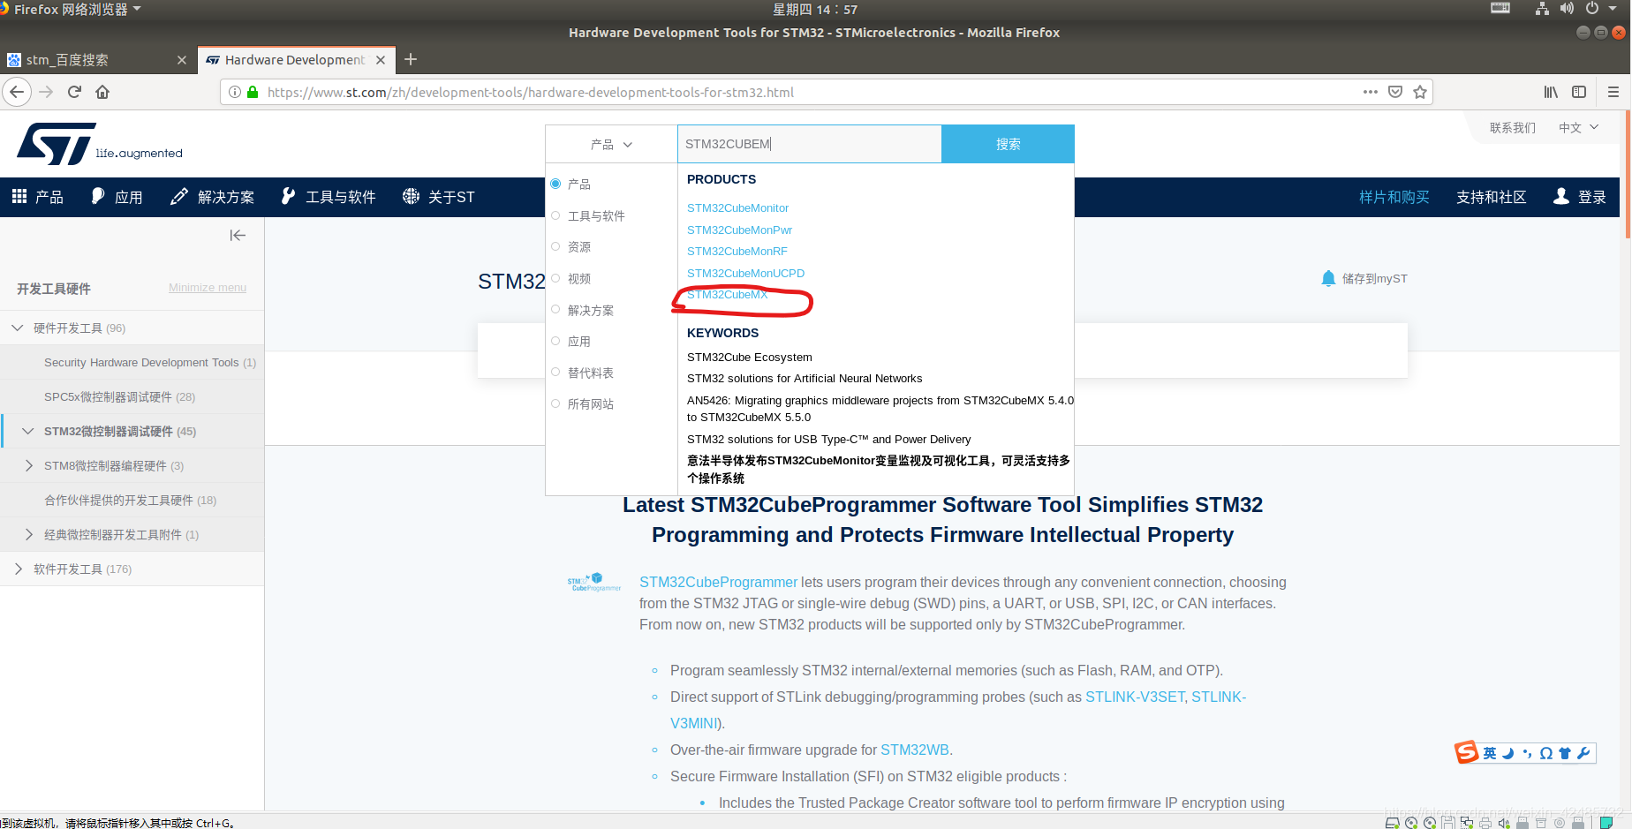The image size is (1632, 829).
Task: Collapse 硬件开发工具 (96) tree section
Action: (x=18, y=328)
